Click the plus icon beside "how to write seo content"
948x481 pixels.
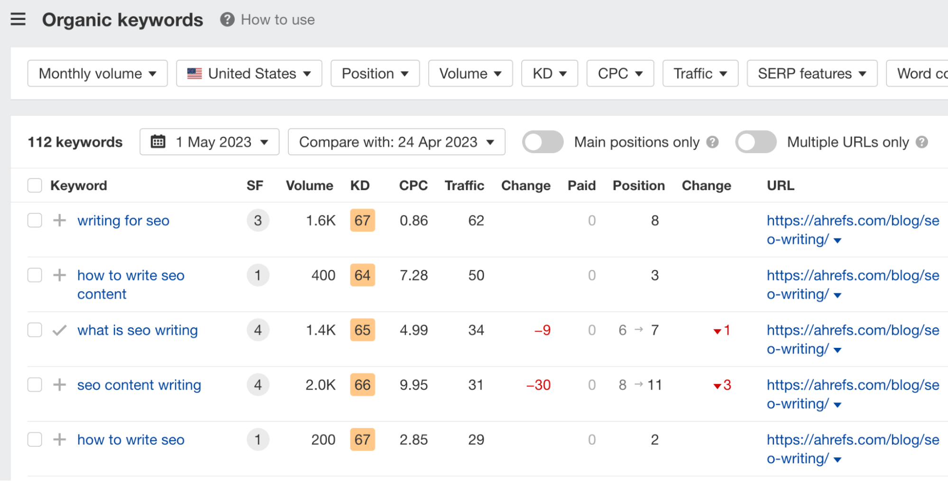(59, 275)
